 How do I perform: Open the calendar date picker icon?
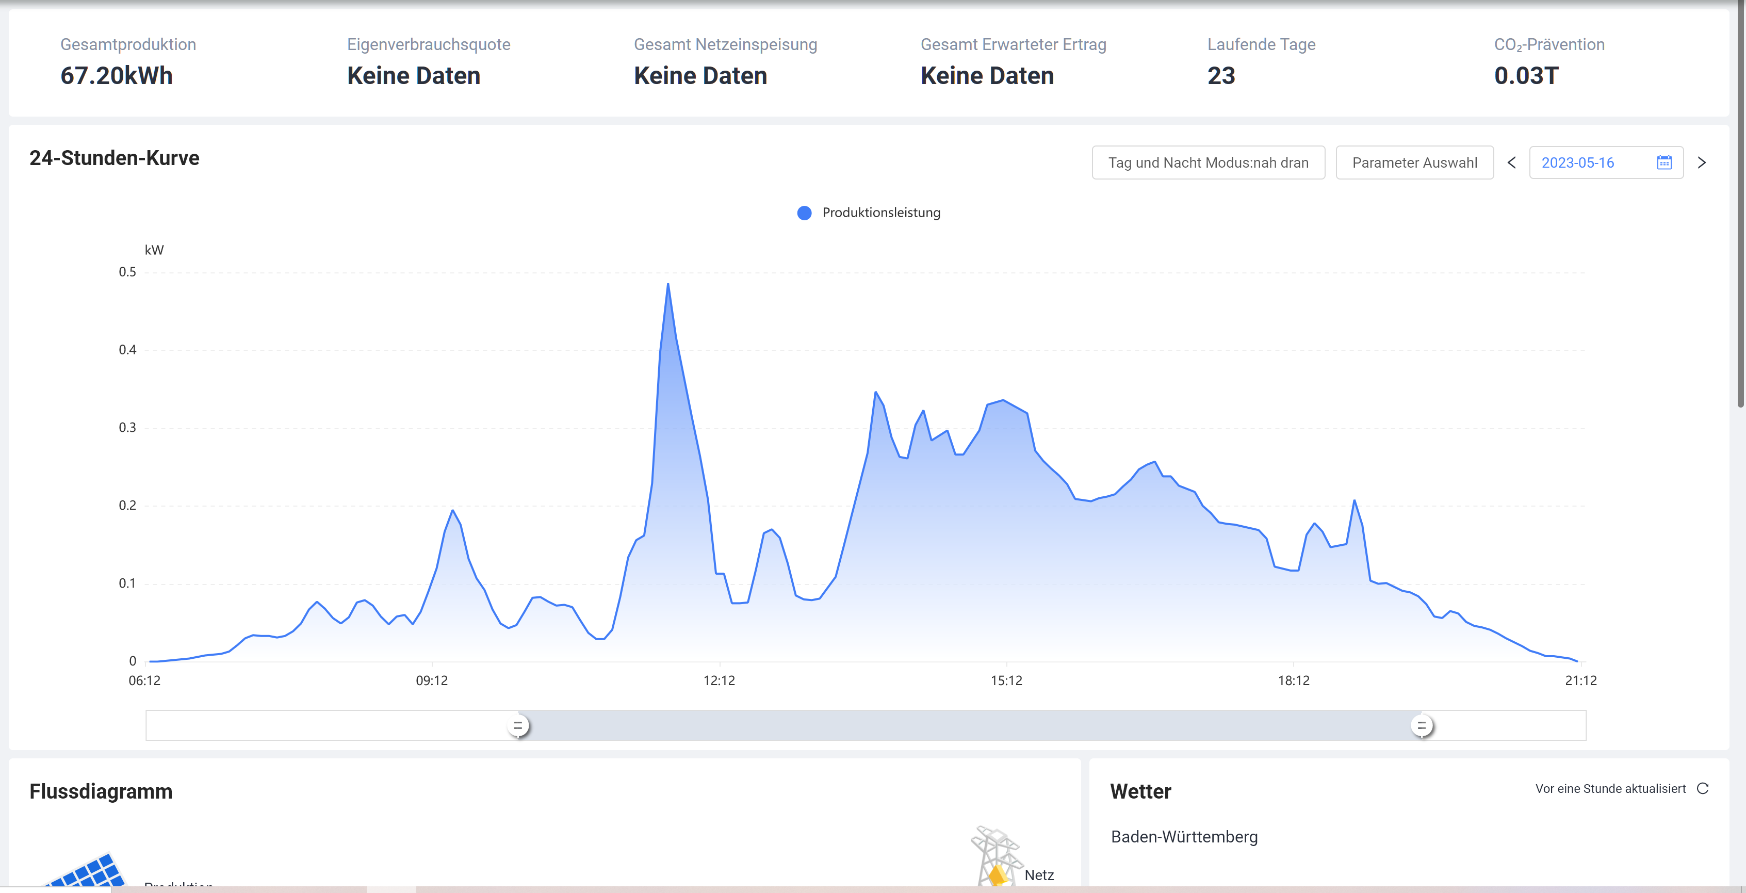click(1664, 163)
